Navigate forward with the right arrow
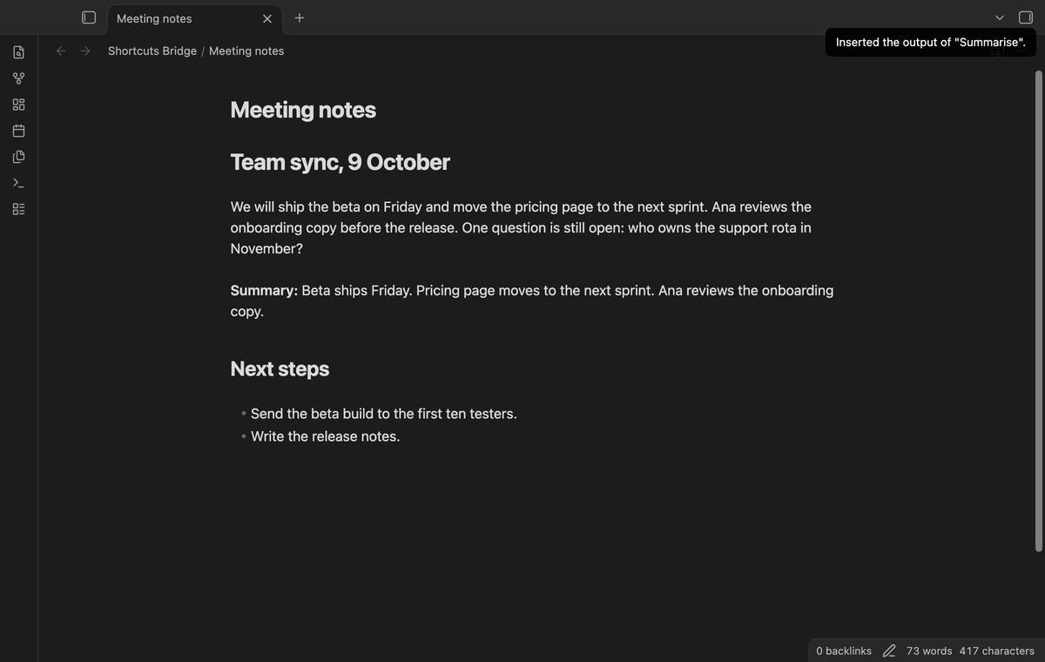The width and height of the screenshot is (1045, 662). tap(85, 51)
